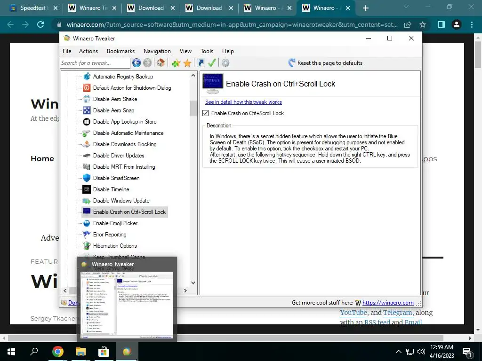The image size is (482, 361).
Task: Click the Automatic Registry Backup icon
Action: click(x=87, y=77)
